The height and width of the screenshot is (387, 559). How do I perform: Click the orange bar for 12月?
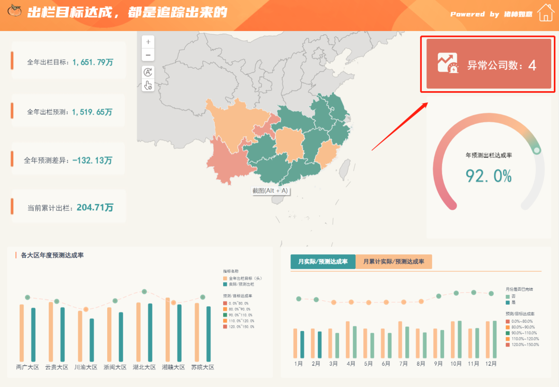tap(488, 339)
